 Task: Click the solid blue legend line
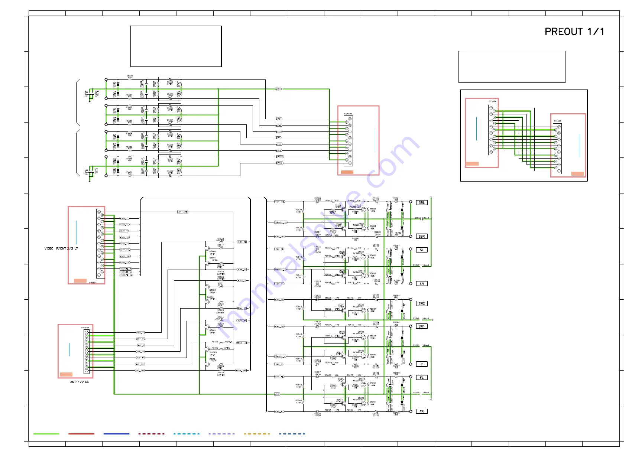pos(117,434)
